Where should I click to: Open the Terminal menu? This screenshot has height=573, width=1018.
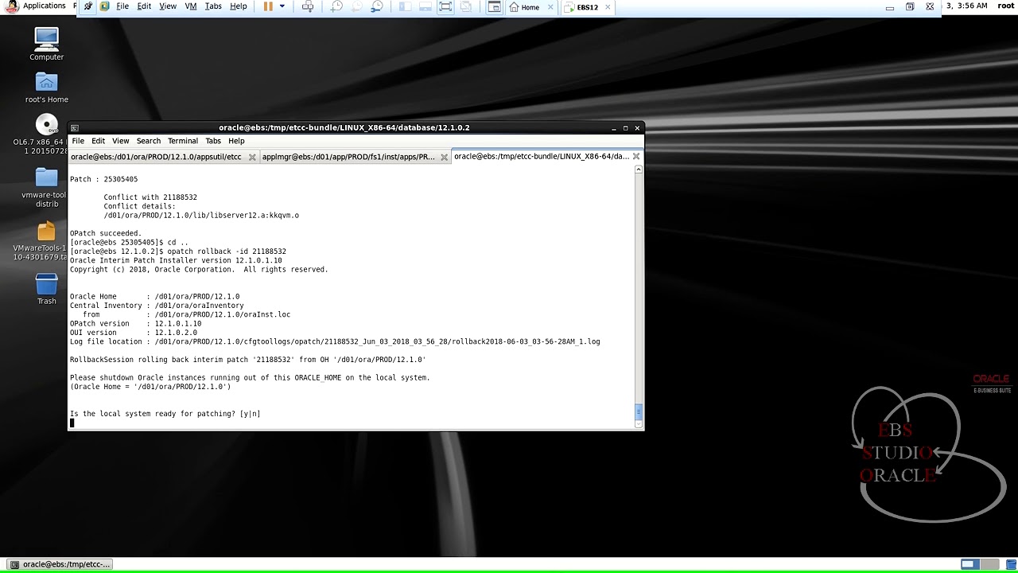pyautogui.click(x=183, y=141)
